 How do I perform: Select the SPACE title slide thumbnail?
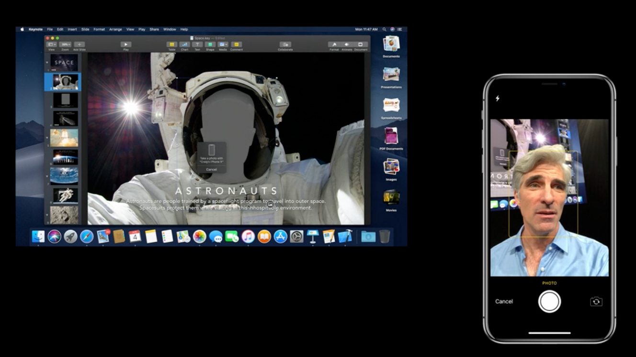click(x=64, y=62)
